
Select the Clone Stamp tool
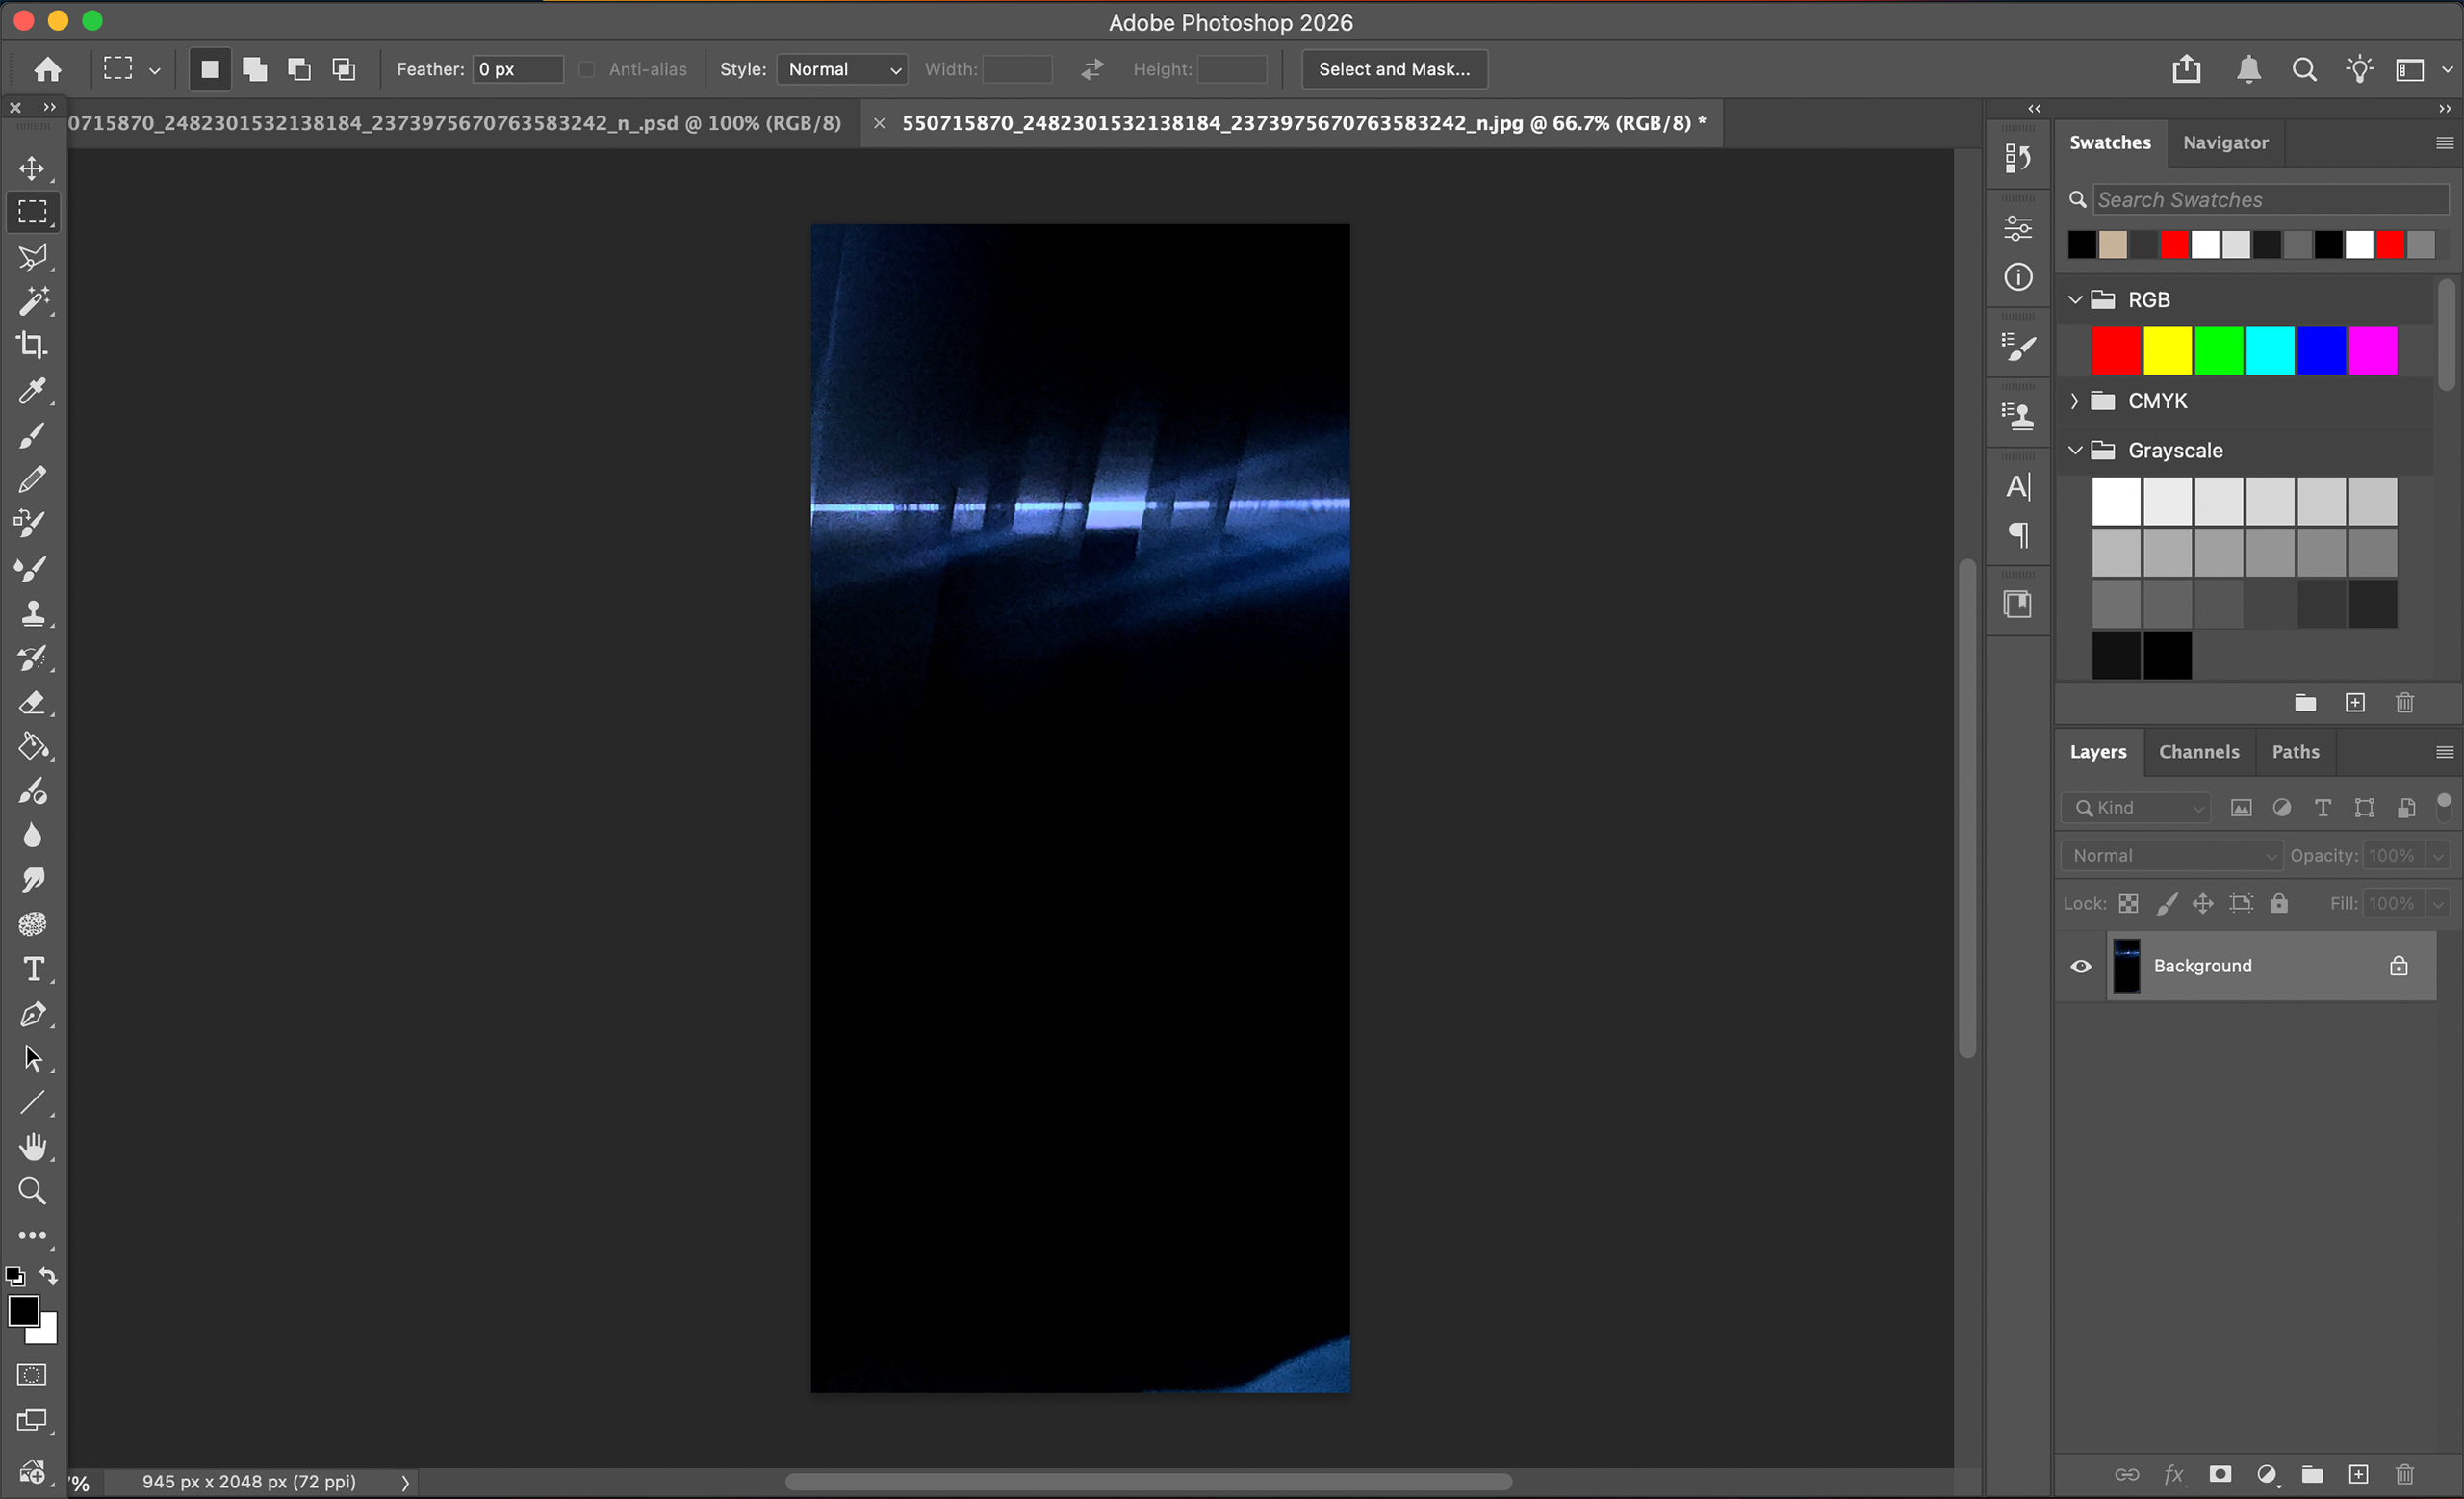pyautogui.click(x=32, y=613)
